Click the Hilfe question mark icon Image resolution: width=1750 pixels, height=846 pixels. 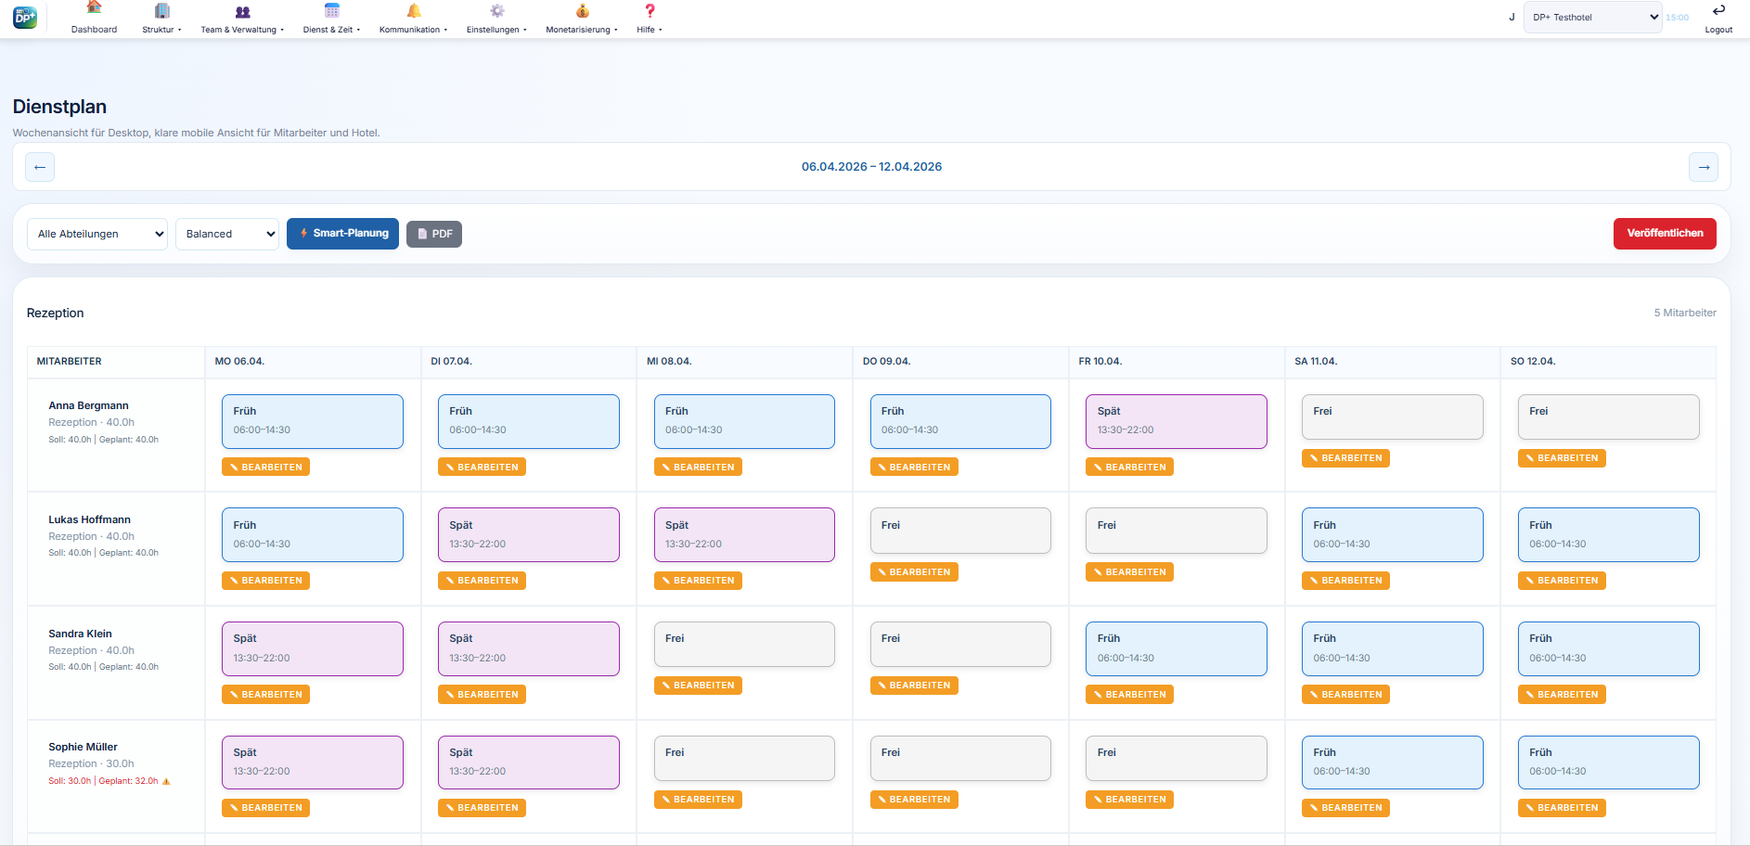[650, 10]
